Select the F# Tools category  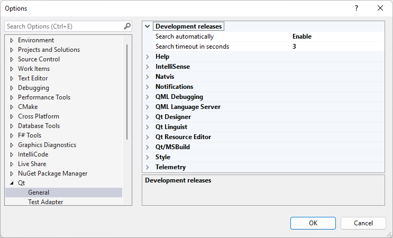pos(30,135)
